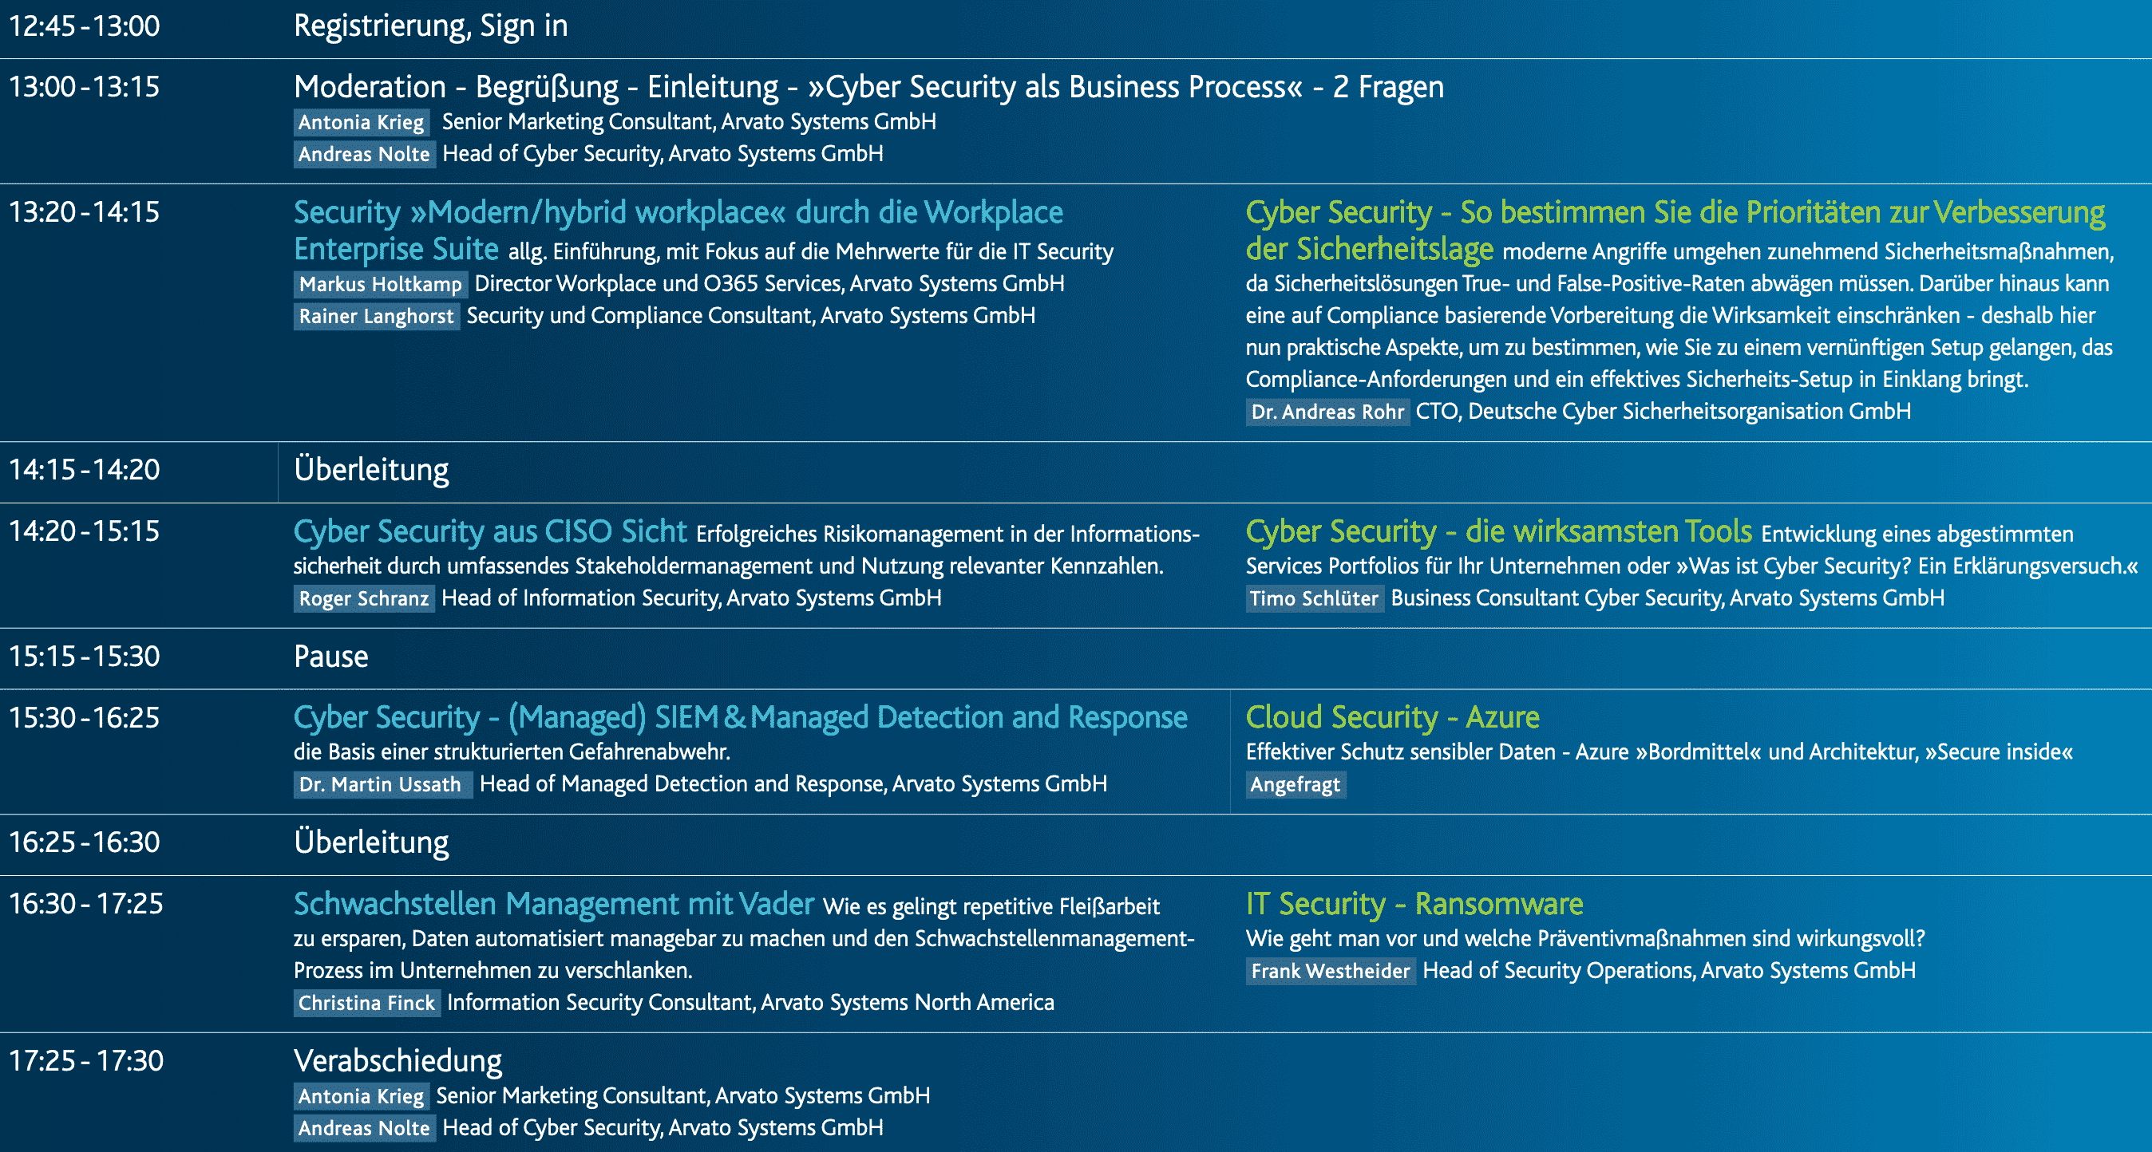Image resolution: width=2152 pixels, height=1152 pixels.
Task: Click the 15:15-15:30 Pause row
Action: pos(1076,658)
